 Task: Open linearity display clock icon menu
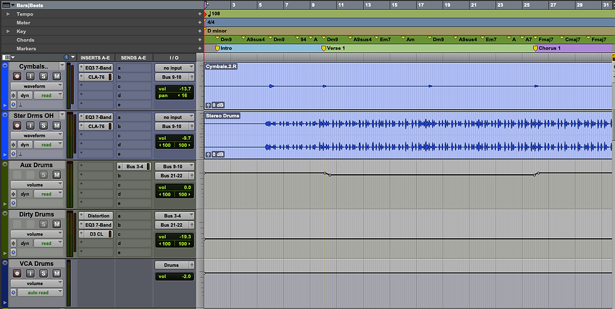(x=68, y=57)
